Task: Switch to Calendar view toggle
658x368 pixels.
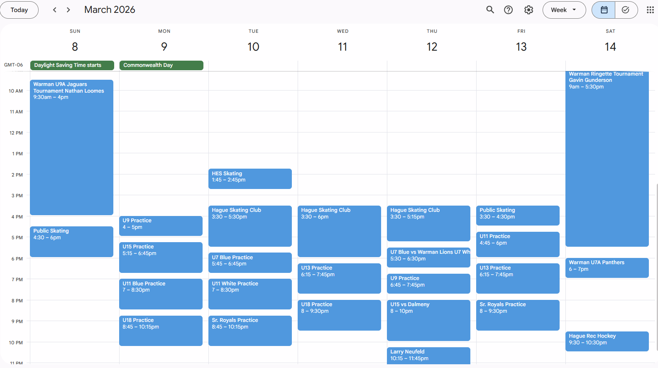Action: pyautogui.click(x=604, y=10)
